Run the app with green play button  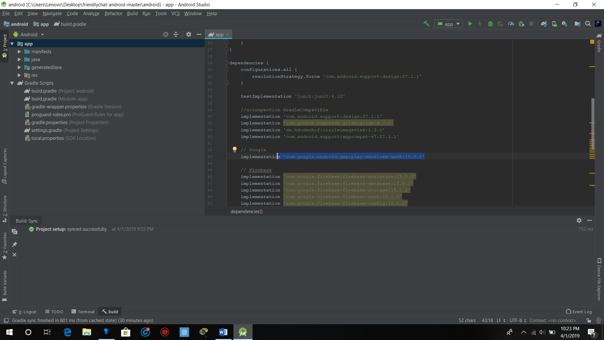tap(470, 24)
